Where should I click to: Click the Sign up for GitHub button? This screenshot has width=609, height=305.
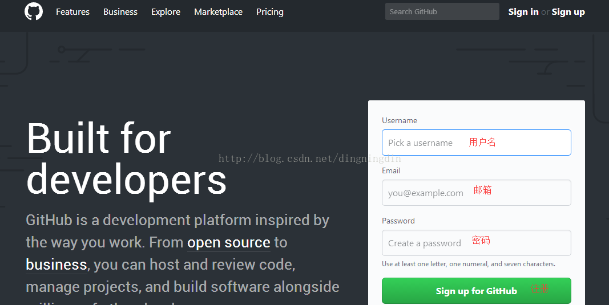[x=476, y=291]
